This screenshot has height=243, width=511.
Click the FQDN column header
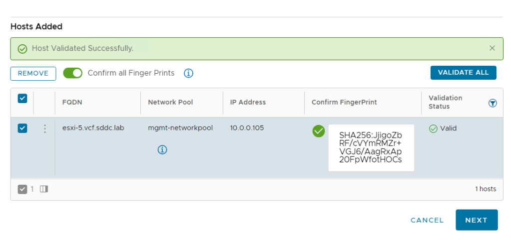pyautogui.click(x=72, y=102)
